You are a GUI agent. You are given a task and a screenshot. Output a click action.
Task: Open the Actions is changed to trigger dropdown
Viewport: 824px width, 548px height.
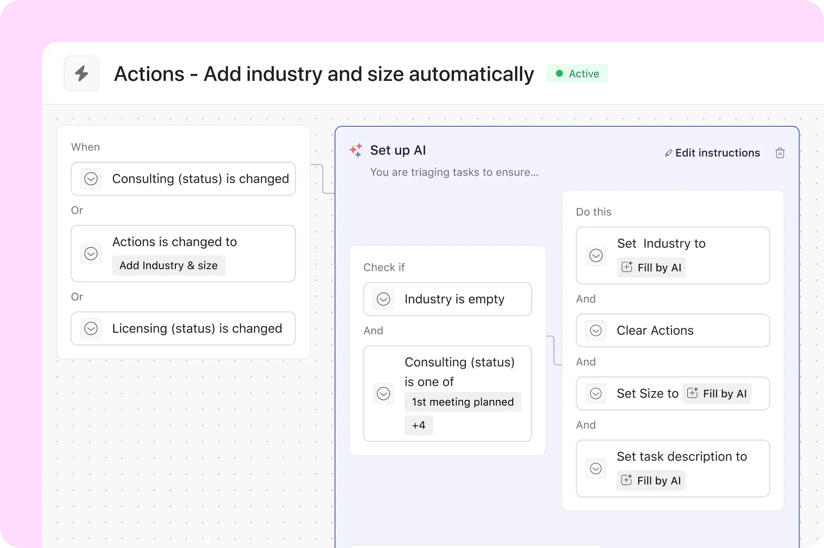[91, 253]
